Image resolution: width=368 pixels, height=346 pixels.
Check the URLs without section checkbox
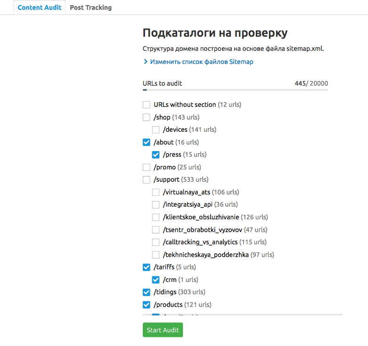147,105
